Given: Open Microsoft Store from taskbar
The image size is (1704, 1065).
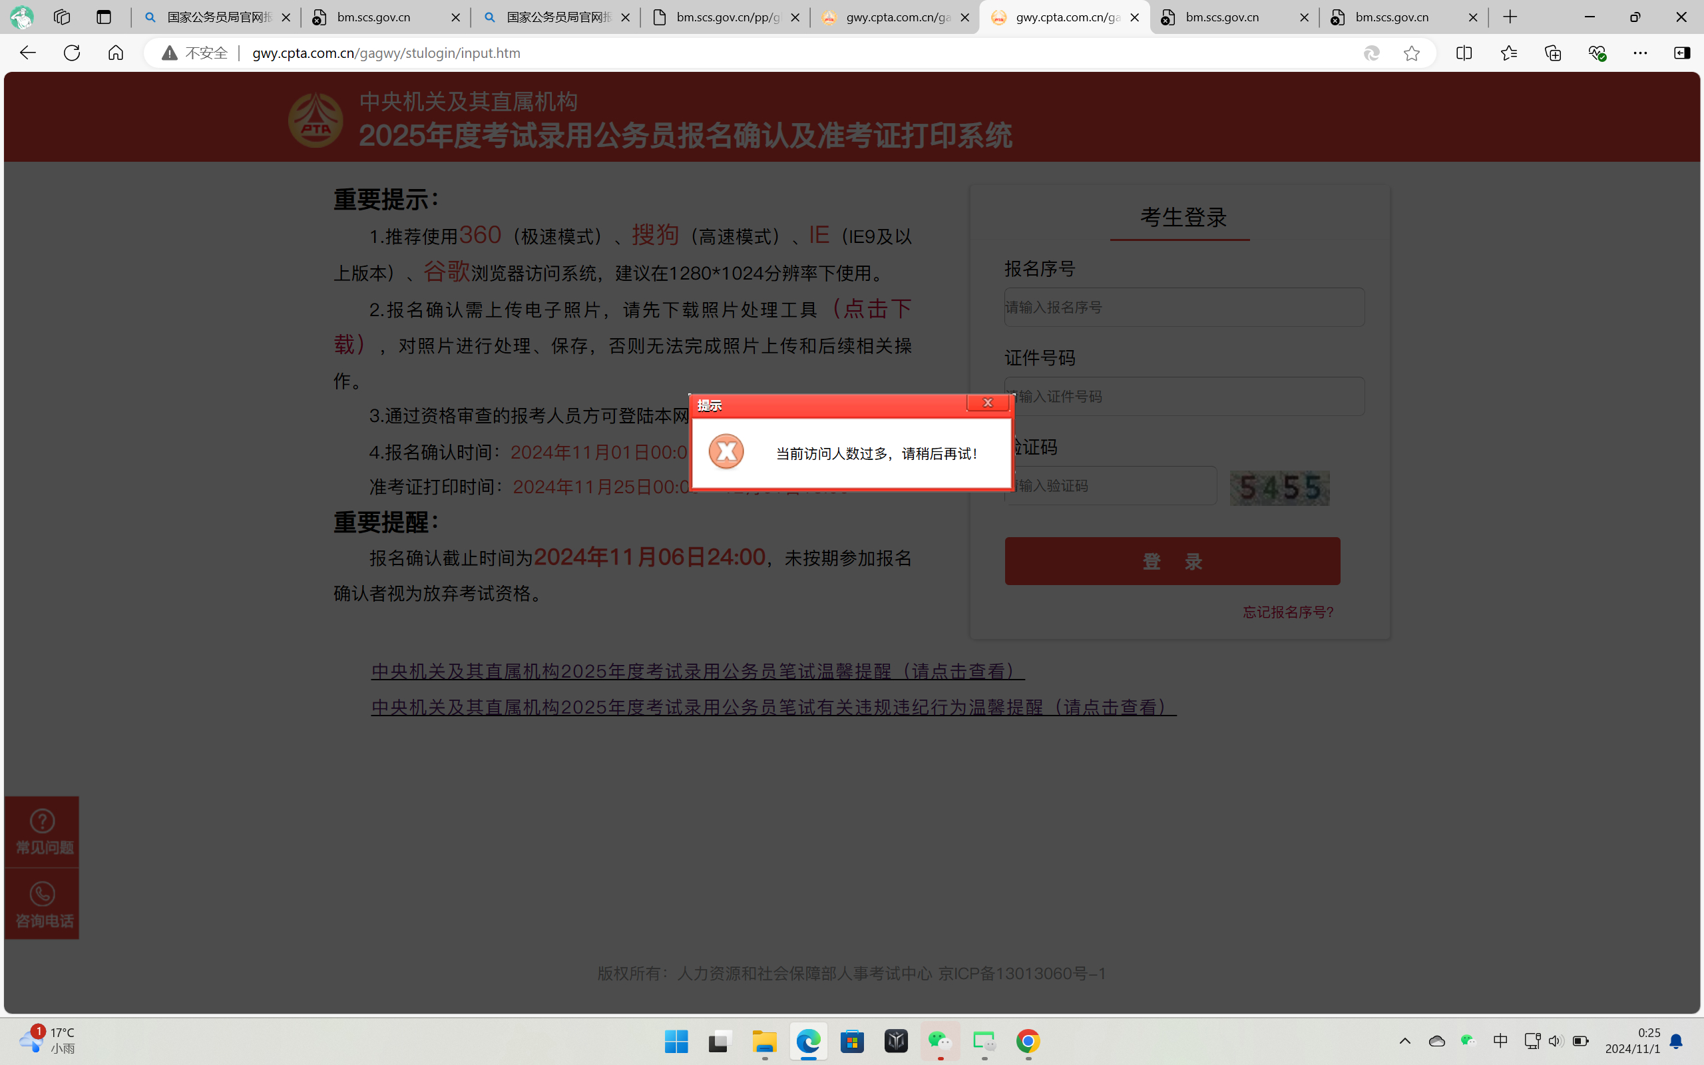Looking at the screenshot, I should pyautogui.click(x=852, y=1041).
